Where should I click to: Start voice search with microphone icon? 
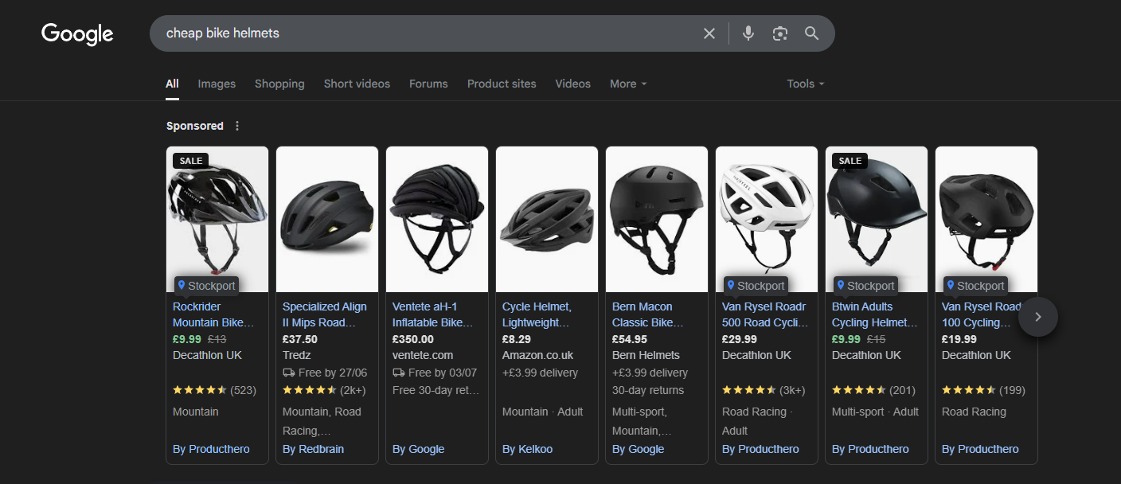click(748, 33)
